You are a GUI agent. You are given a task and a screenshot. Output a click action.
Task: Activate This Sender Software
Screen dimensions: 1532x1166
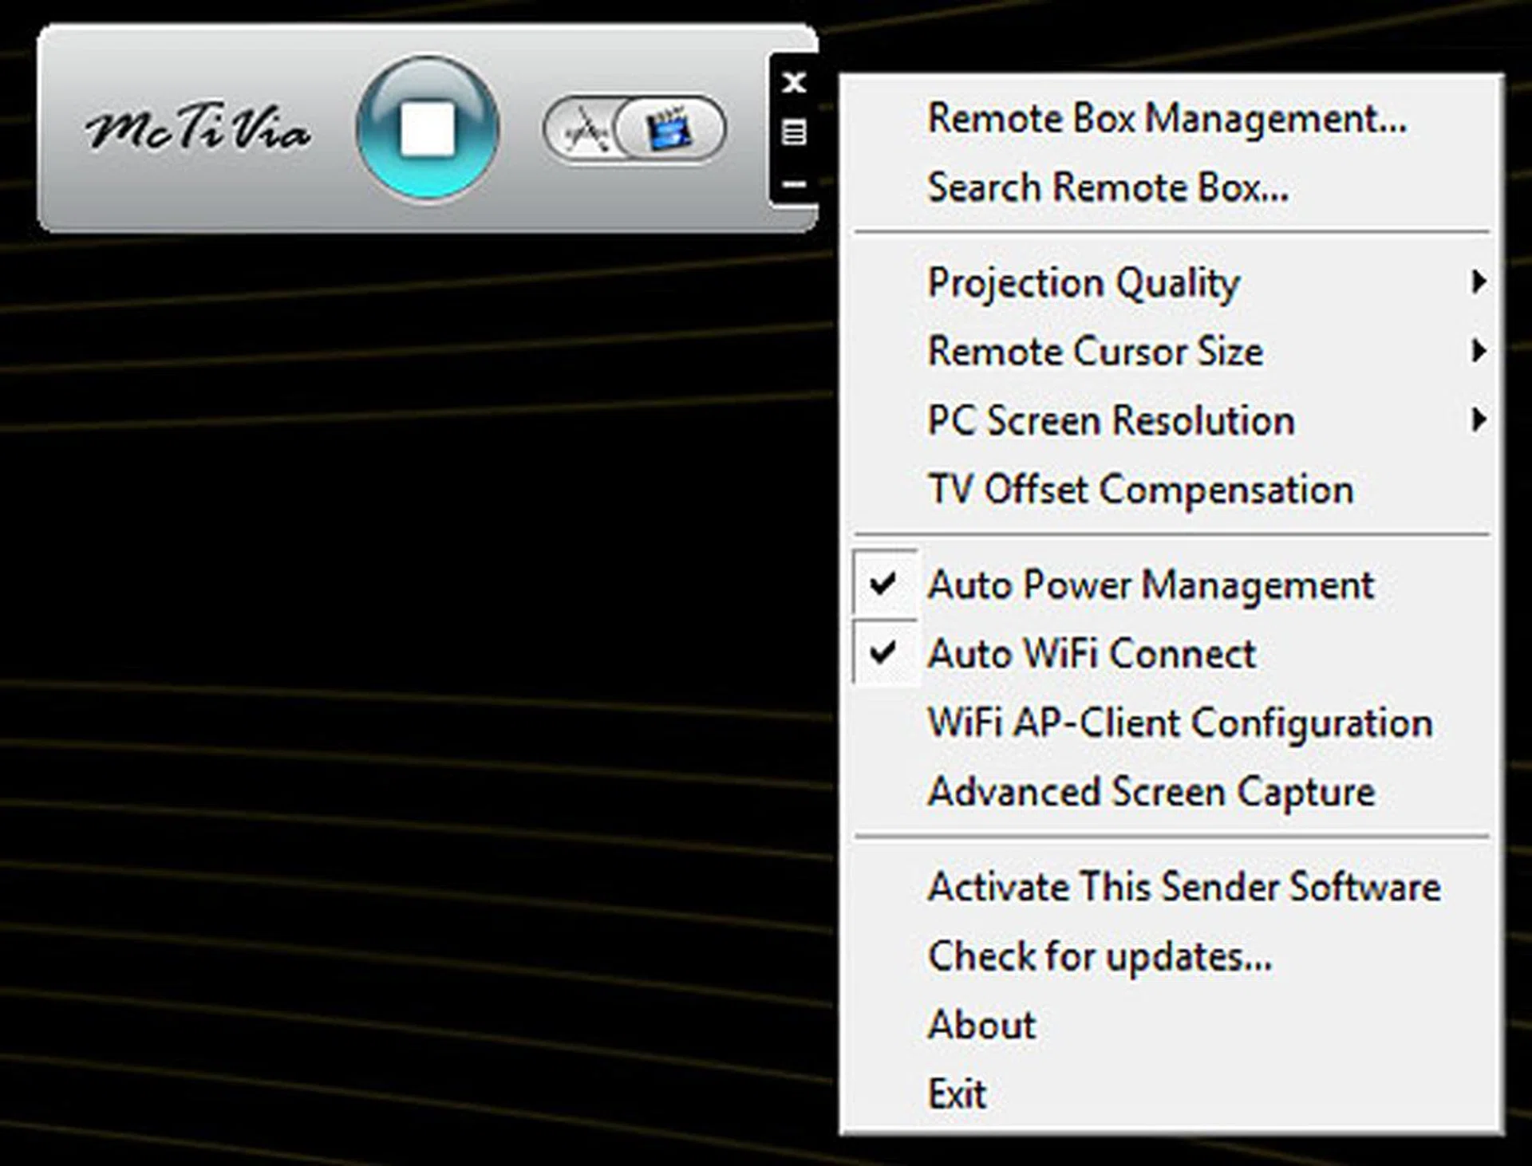point(1183,886)
